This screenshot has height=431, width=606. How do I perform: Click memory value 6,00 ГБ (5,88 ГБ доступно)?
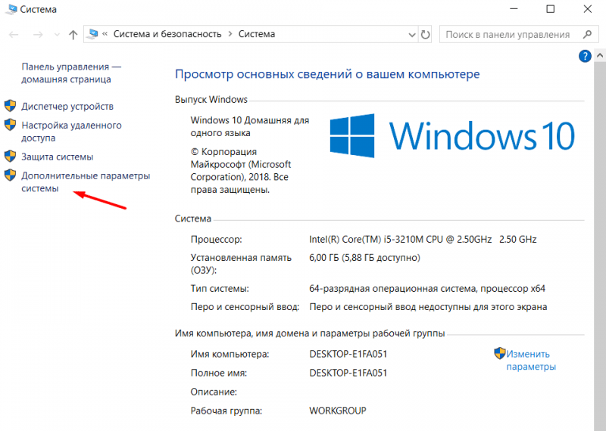pos(364,257)
